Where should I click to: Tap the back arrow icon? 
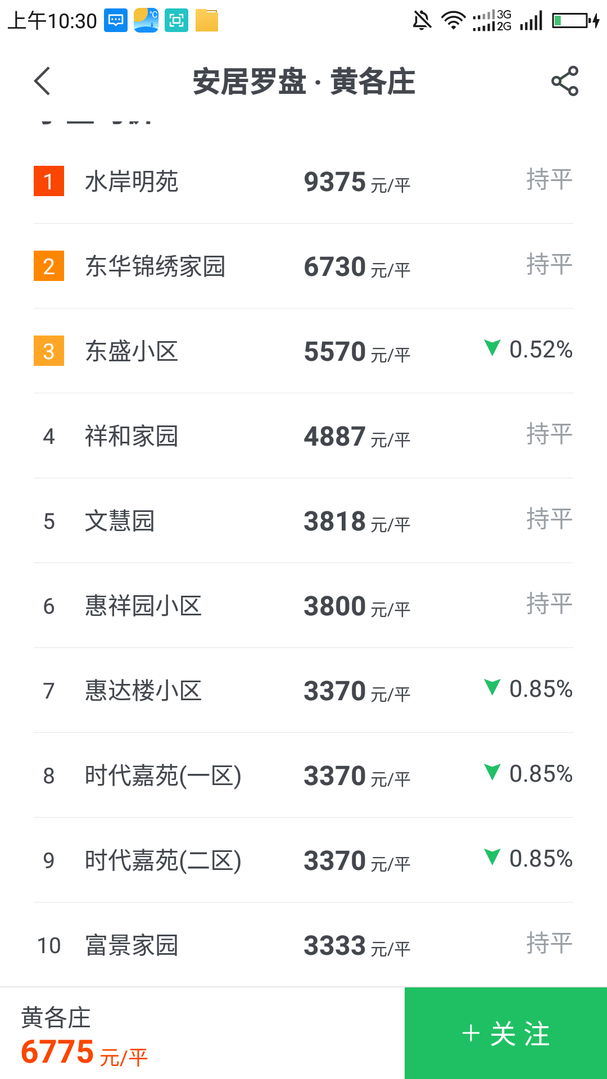43,81
